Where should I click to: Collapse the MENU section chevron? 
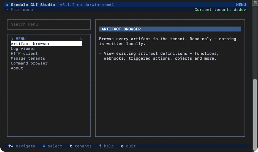pos(12,39)
